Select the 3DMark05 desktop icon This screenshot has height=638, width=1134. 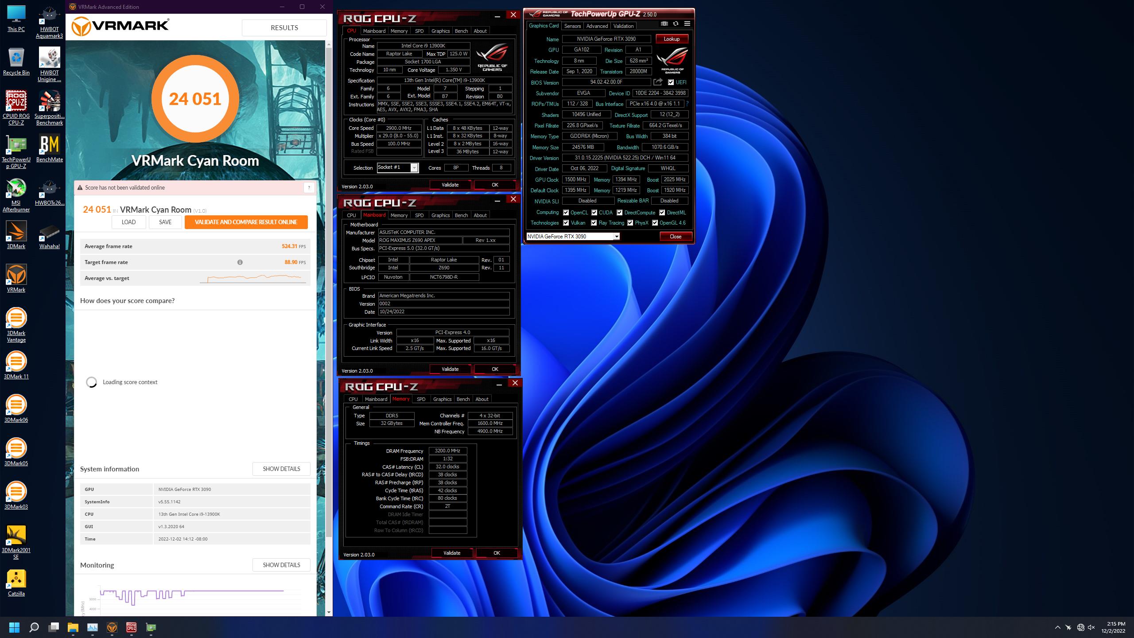(x=16, y=452)
